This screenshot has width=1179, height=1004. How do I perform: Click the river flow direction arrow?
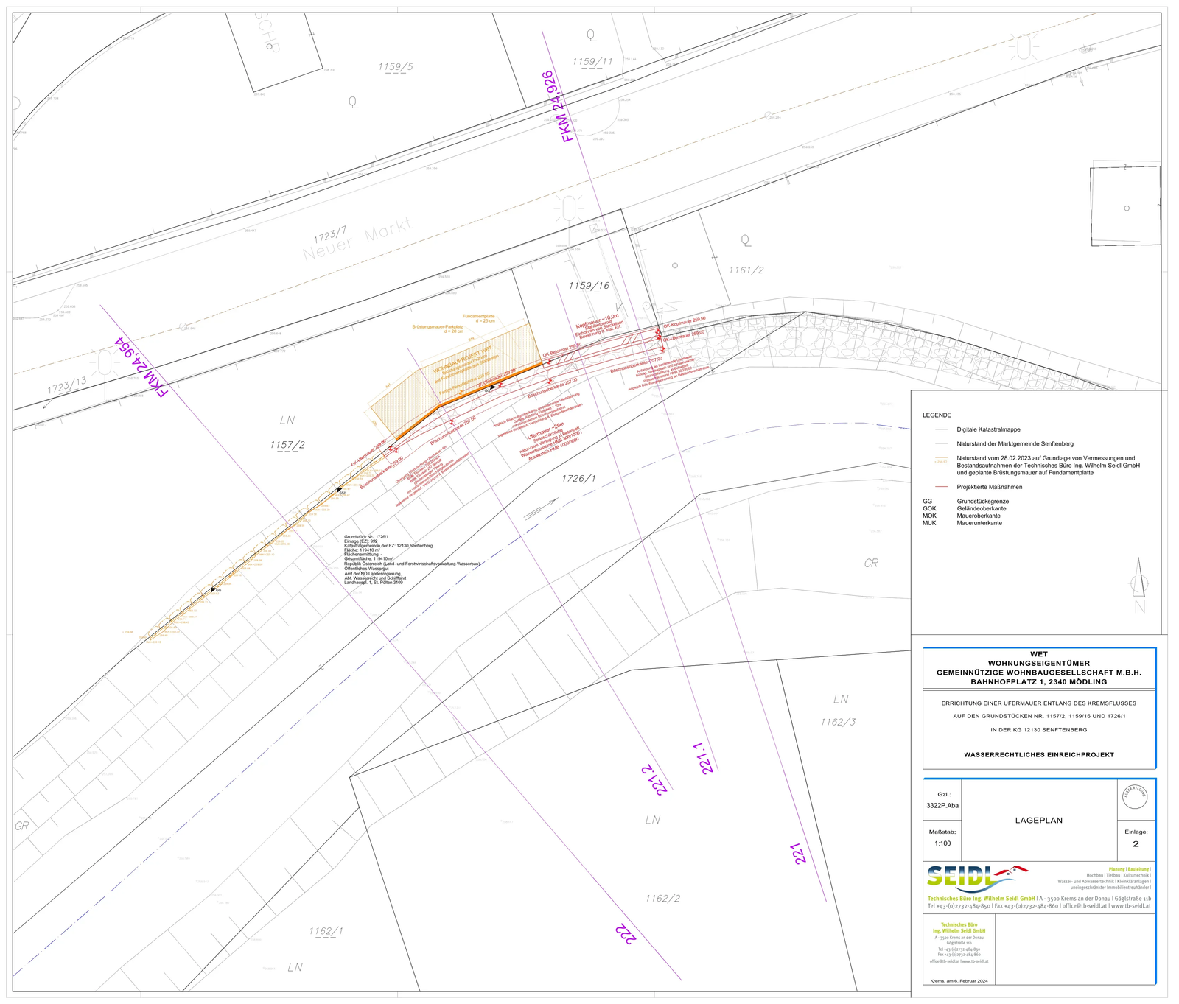pos(542,508)
